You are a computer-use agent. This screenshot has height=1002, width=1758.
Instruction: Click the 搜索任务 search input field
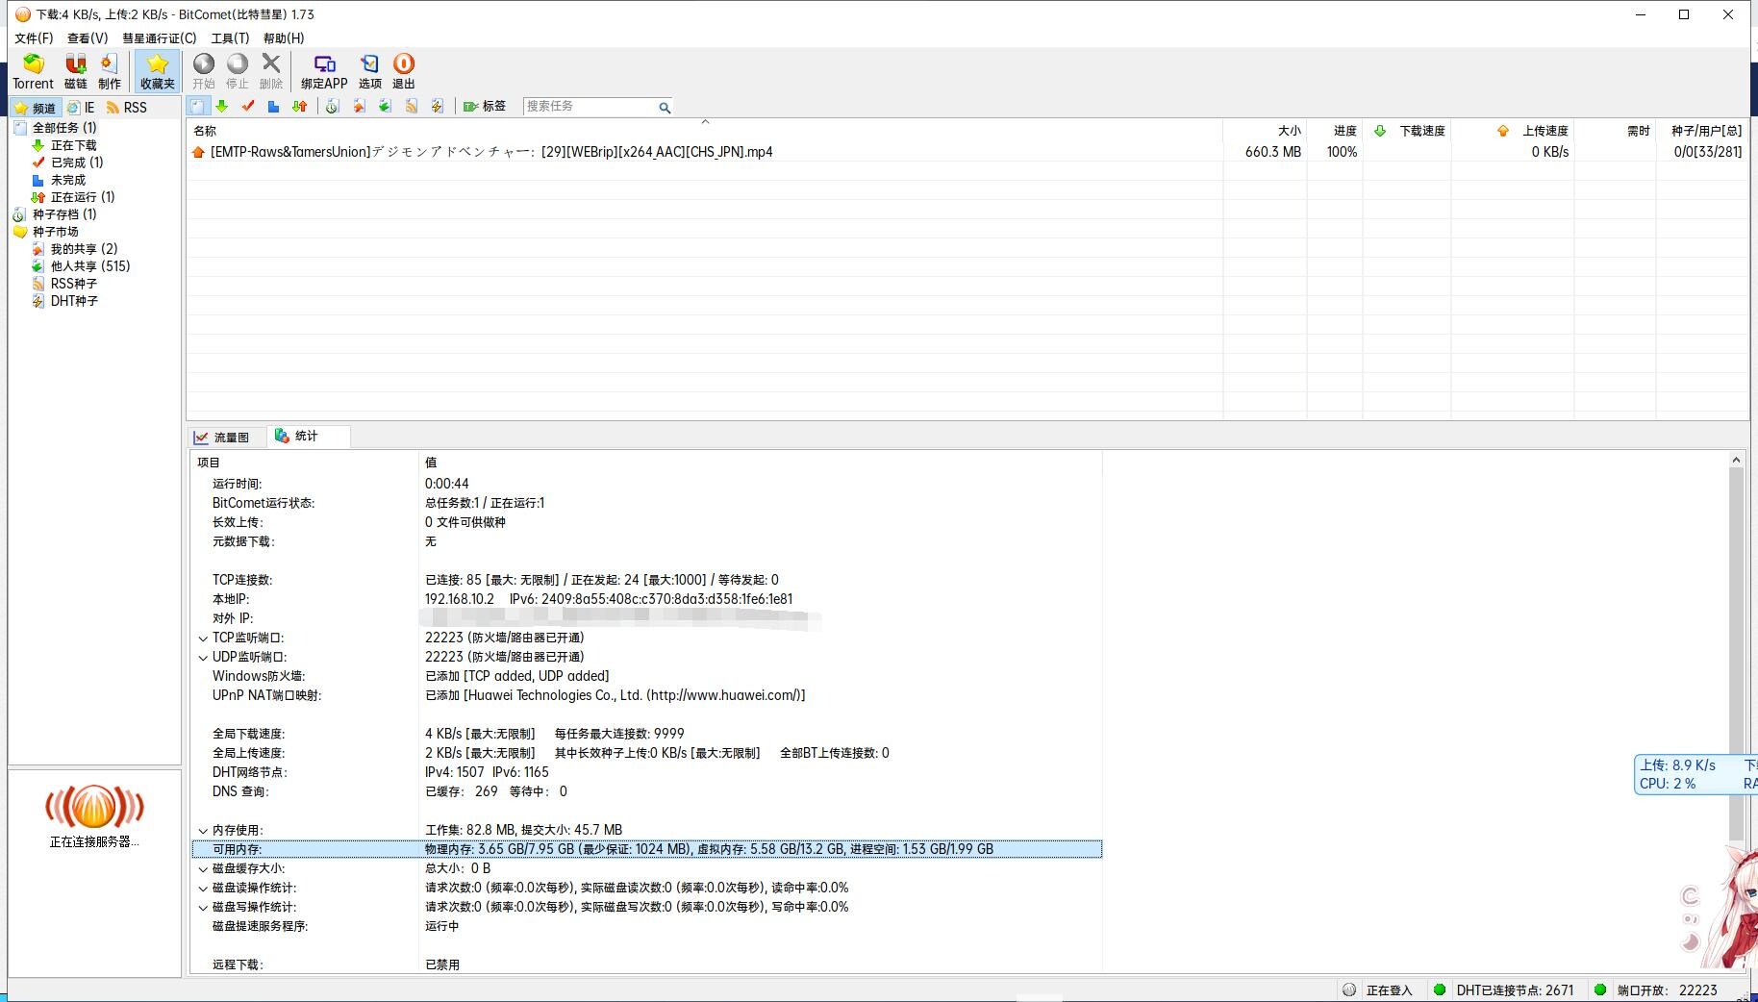589,107
